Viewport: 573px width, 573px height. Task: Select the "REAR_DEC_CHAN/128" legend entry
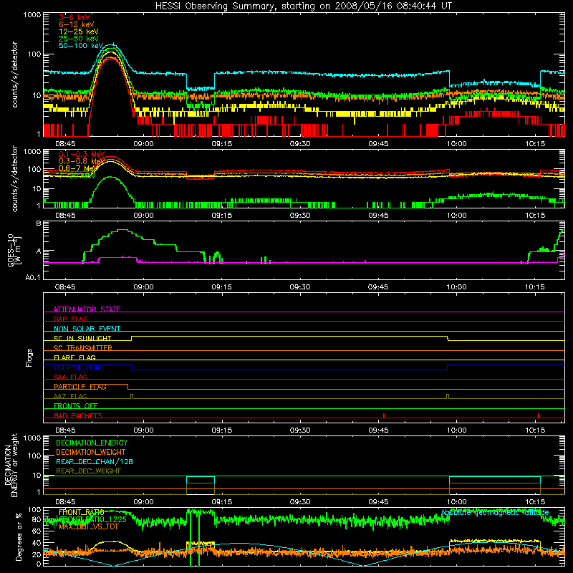point(95,461)
